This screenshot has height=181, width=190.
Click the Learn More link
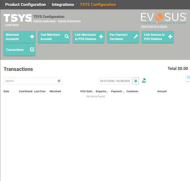point(12,25)
